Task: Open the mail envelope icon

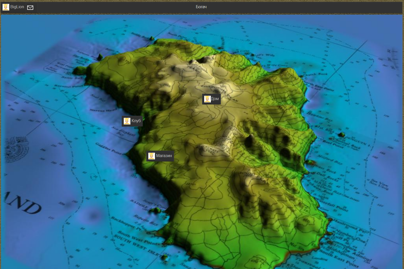Action: pos(30,7)
